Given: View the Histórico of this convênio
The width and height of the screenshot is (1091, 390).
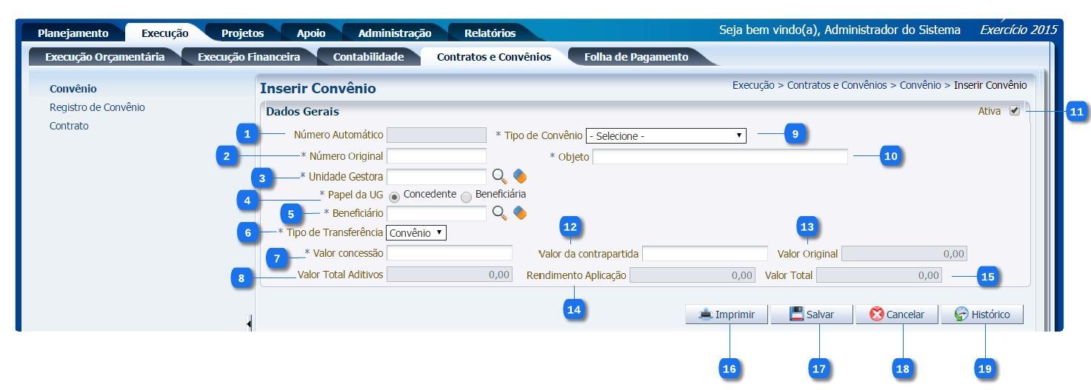Looking at the screenshot, I should coord(982,315).
